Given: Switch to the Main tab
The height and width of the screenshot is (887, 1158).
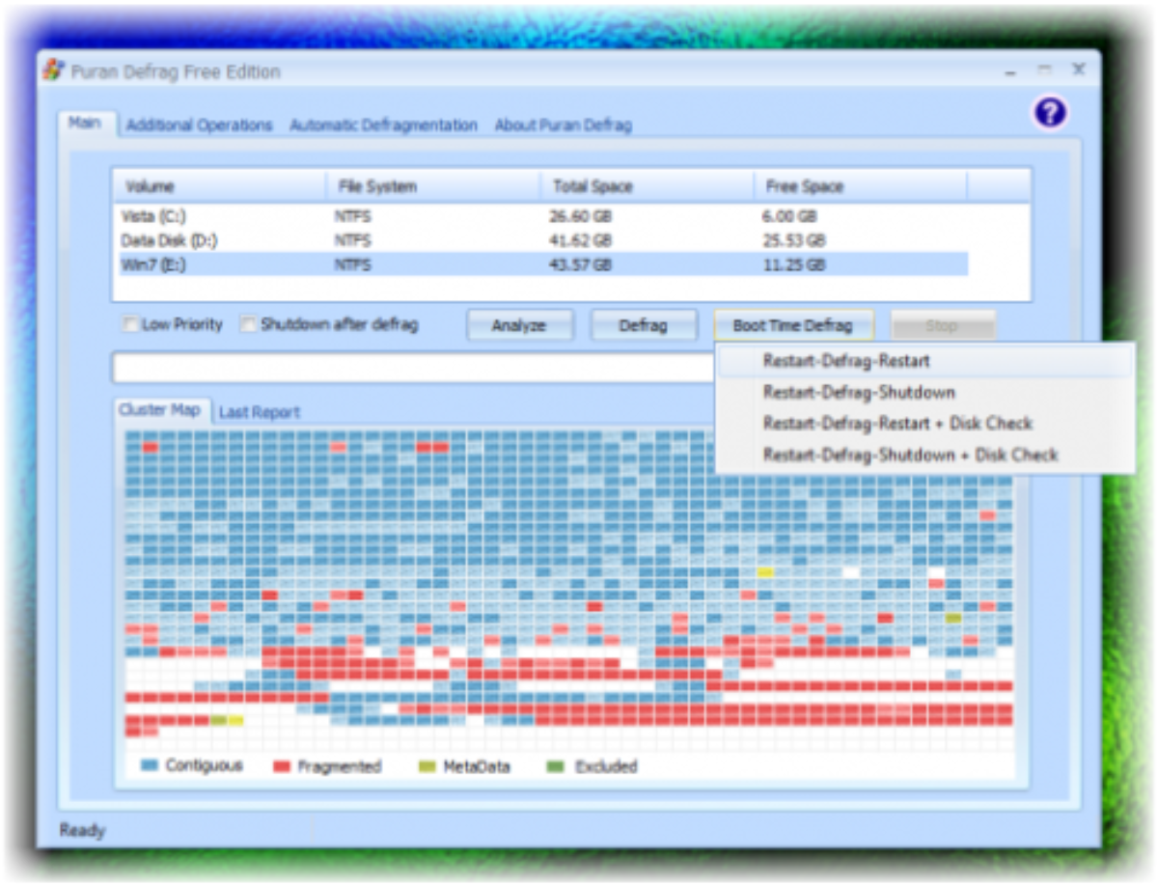Looking at the screenshot, I should point(85,124).
